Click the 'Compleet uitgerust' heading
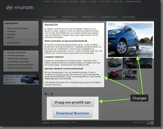Screen dimensions: 163x129 [54, 57]
